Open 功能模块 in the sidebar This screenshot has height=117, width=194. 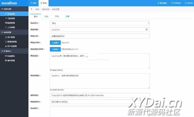tap(14, 56)
